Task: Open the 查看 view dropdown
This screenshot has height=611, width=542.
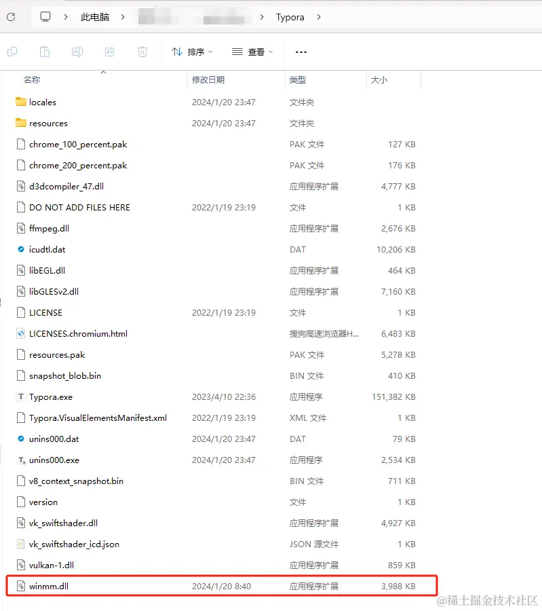Action: [253, 52]
